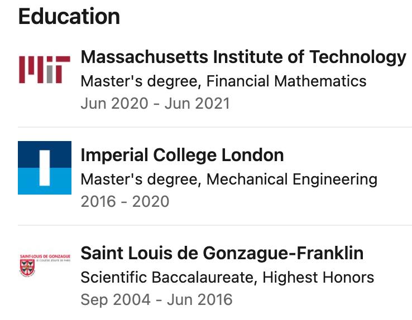This screenshot has width=412, height=320.
Task: Select the "Financial Mathematics" field text
Action: click(x=286, y=81)
